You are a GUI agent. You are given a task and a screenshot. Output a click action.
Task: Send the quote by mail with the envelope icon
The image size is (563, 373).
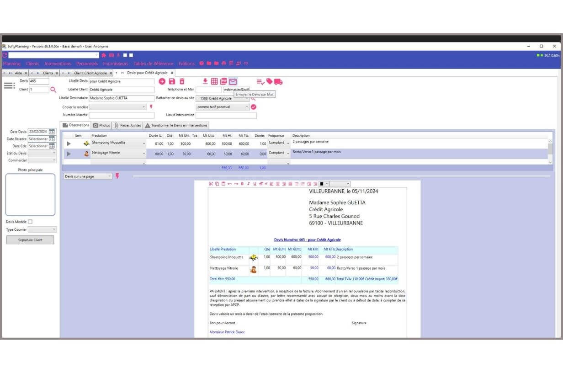click(x=233, y=81)
